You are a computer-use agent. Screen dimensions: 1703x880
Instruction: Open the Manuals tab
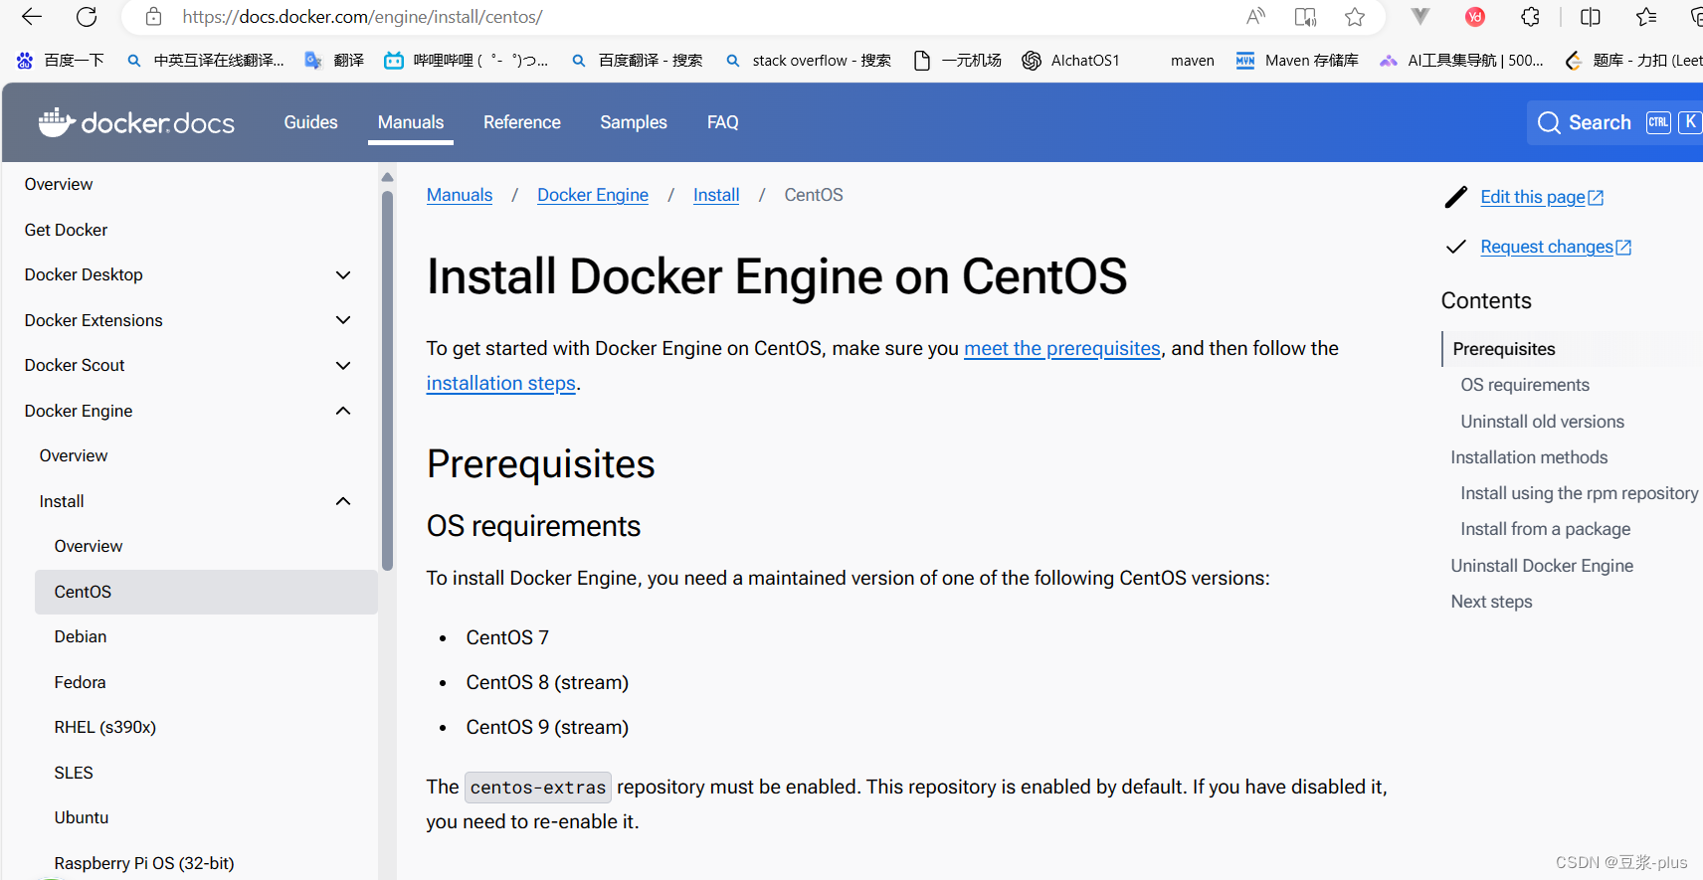point(411,122)
